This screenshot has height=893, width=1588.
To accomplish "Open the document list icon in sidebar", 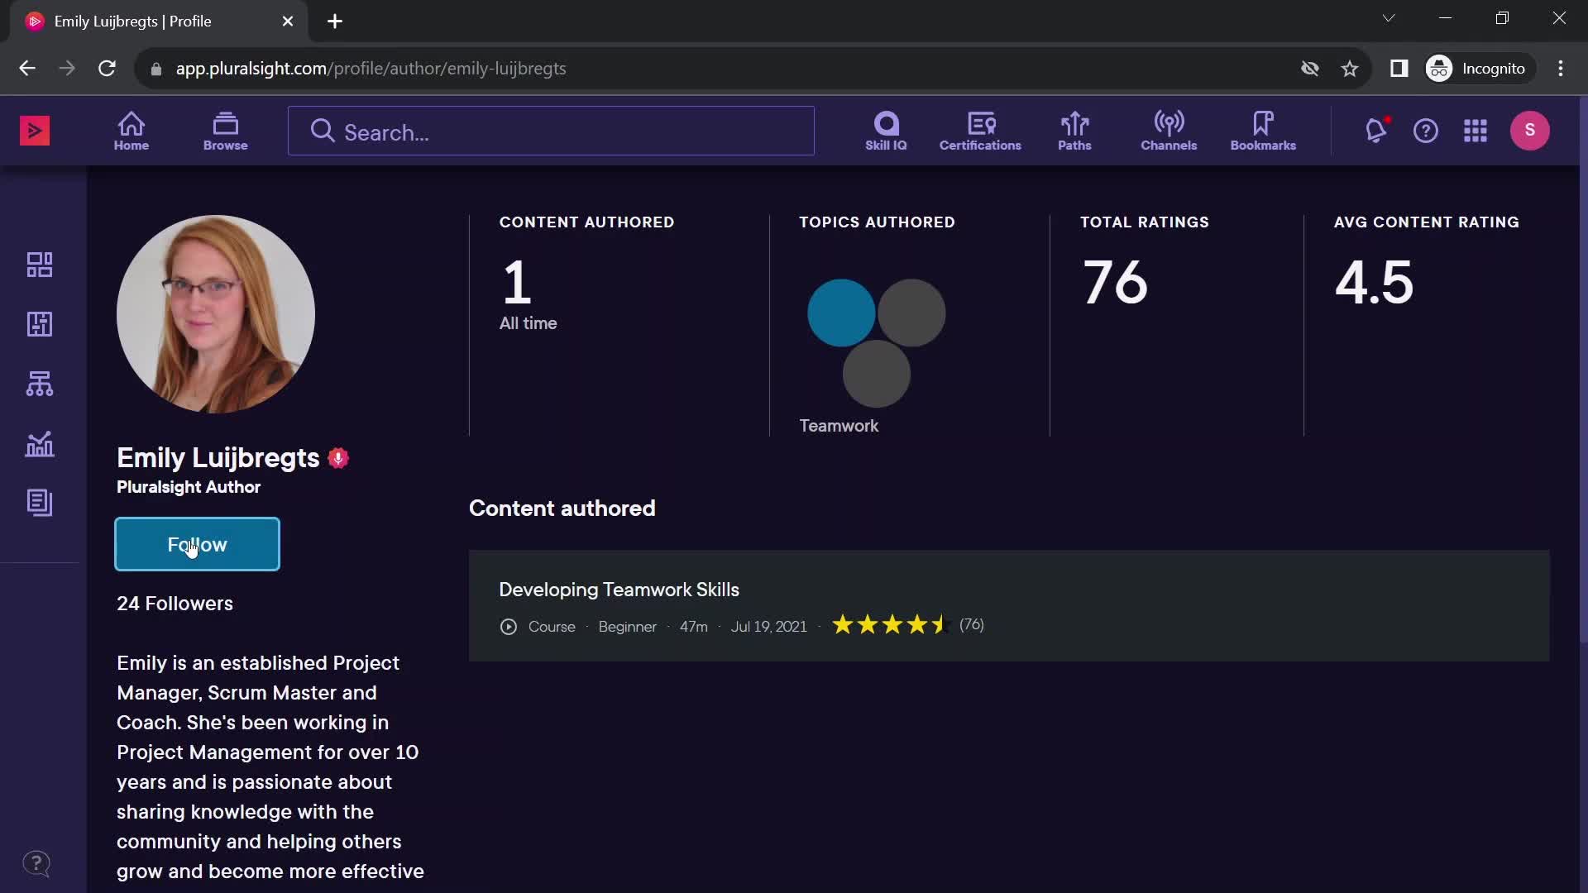I will click(40, 503).
